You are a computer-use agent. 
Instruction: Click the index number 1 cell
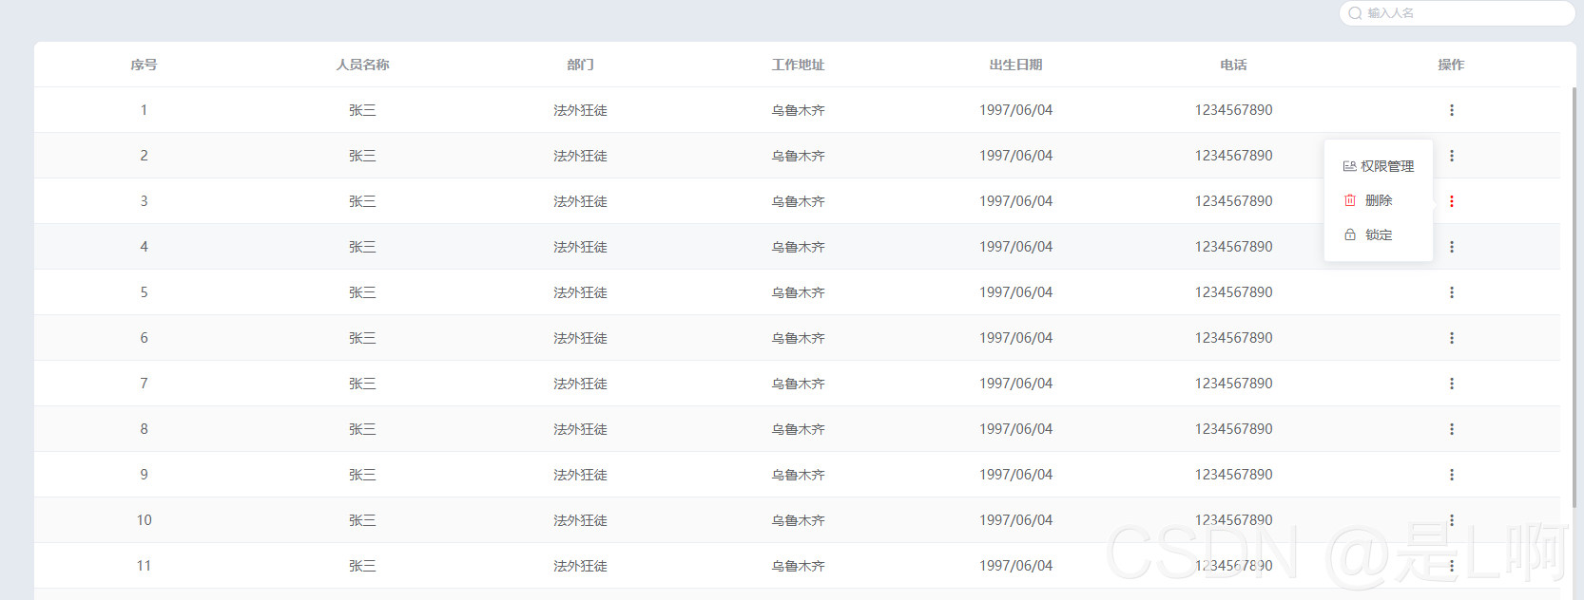[x=144, y=110]
